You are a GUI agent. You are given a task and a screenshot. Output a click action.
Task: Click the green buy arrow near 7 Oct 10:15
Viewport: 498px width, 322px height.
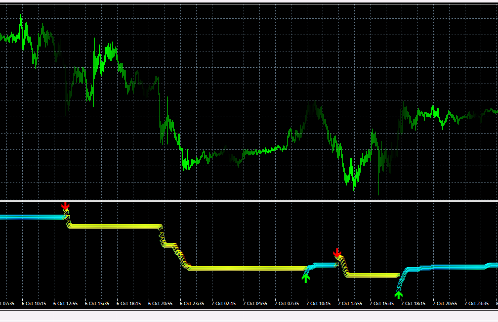point(306,278)
